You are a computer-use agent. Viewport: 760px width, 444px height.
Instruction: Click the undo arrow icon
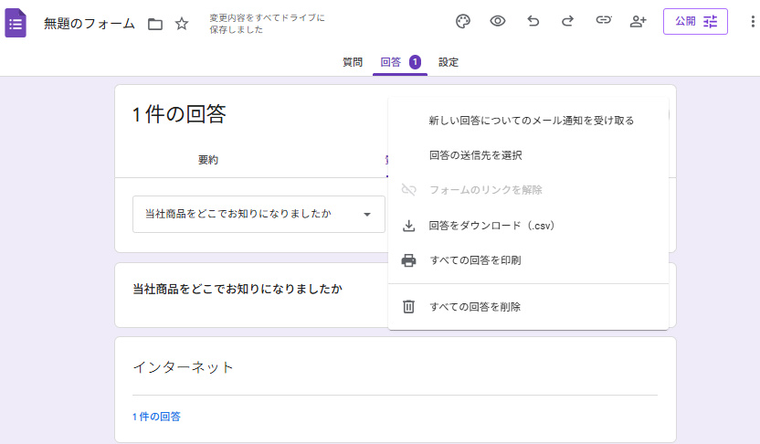click(533, 21)
